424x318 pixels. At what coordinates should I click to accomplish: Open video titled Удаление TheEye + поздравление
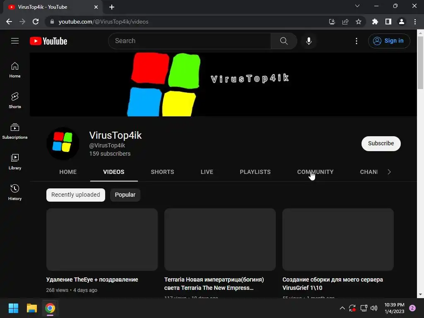(x=92, y=279)
